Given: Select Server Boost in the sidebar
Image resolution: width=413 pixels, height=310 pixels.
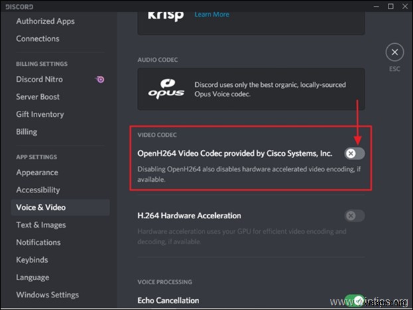Looking at the screenshot, I should (38, 97).
